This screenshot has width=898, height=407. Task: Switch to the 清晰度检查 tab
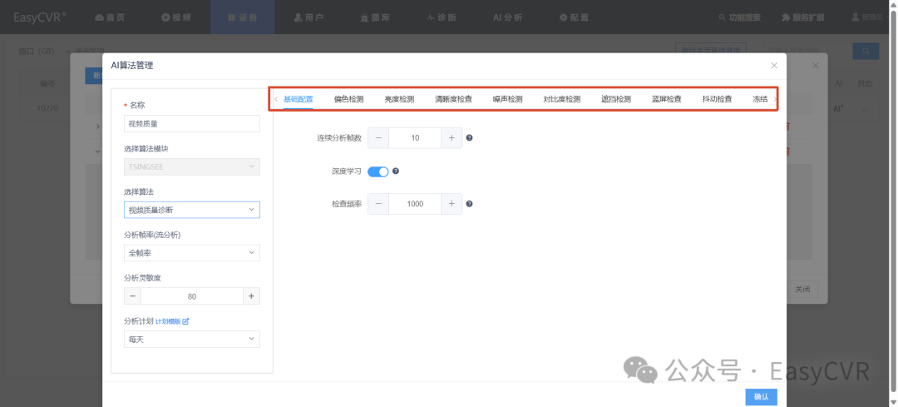pyautogui.click(x=454, y=98)
